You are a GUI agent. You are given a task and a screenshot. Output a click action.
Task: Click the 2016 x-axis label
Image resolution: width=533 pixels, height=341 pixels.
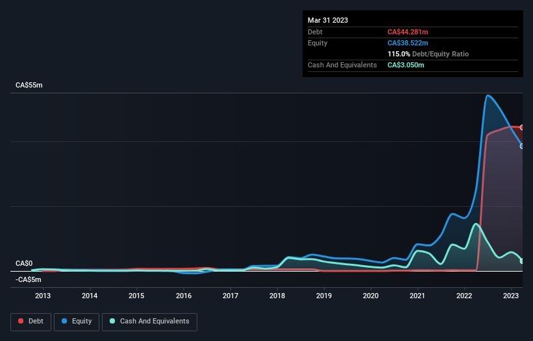184,296
